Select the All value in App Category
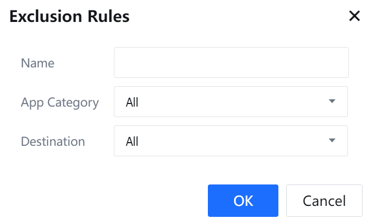Viewport: 375px width, 220px height. tap(132, 102)
